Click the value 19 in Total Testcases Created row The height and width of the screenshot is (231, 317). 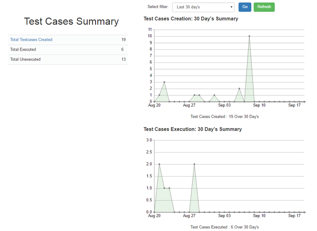[x=123, y=40]
